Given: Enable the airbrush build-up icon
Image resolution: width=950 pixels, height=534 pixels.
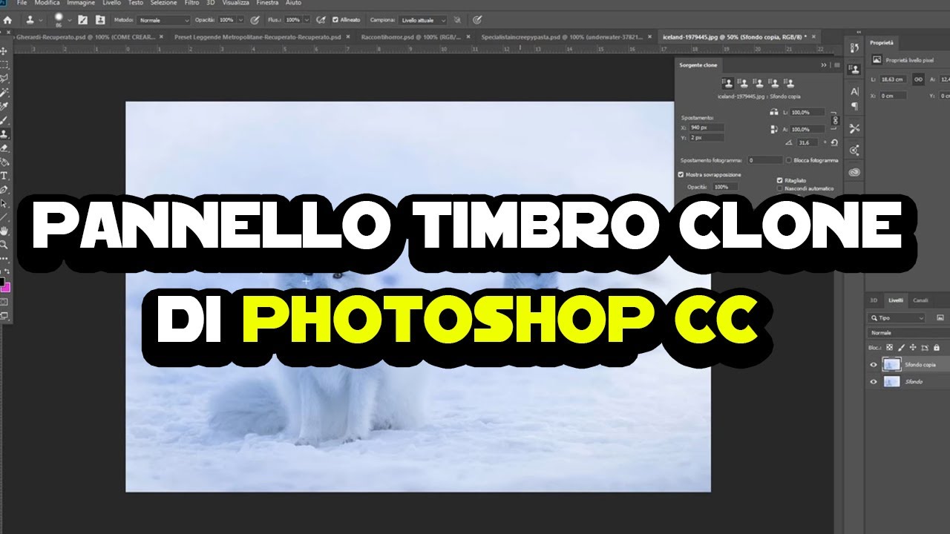Looking at the screenshot, I should coord(321,20).
